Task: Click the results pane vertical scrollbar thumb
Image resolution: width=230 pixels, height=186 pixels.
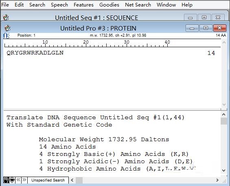Action: pos(224,121)
